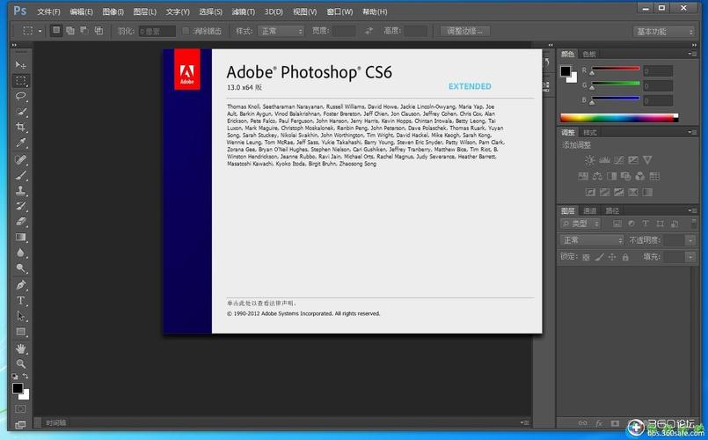708x440 pixels.
Task: Open the layer filter 类型 dropdown
Action: pos(580,224)
